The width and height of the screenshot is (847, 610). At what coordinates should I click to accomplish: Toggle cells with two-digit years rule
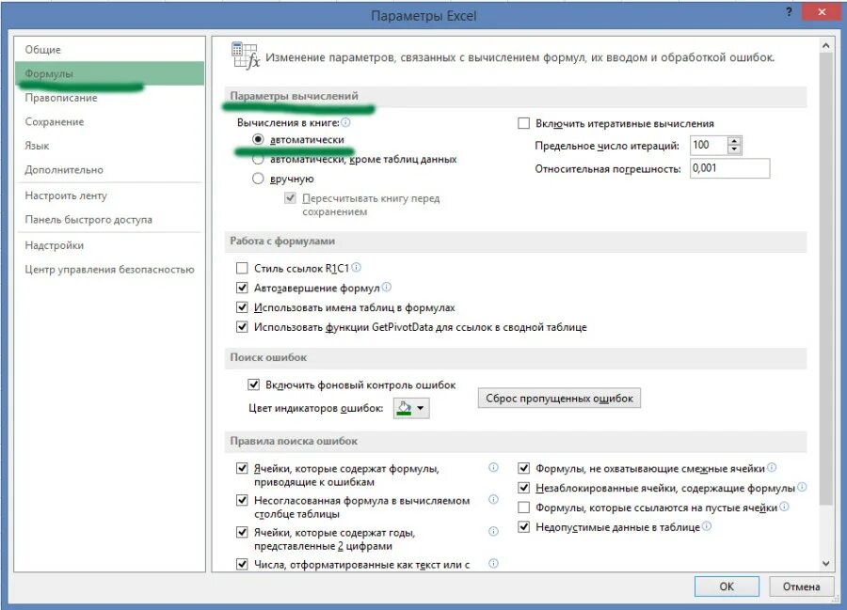(x=242, y=532)
